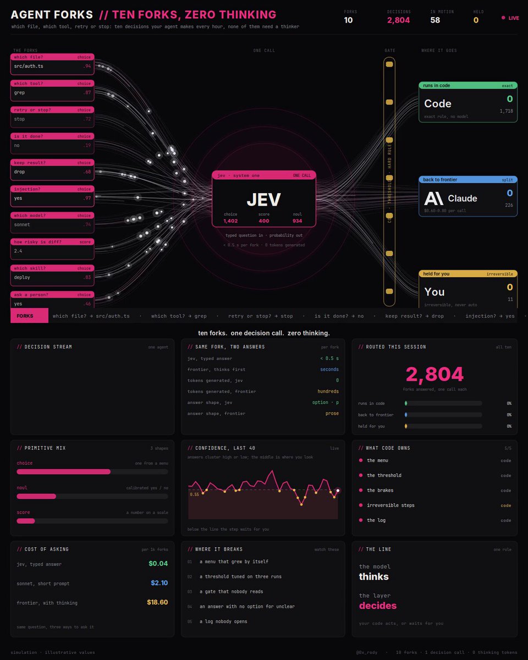The height and width of the screenshot is (660, 528).
Task: Click ticker item "is it done? → no"
Action: [339, 316]
